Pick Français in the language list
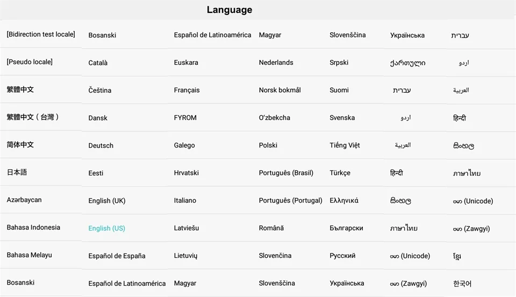 point(187,90)
